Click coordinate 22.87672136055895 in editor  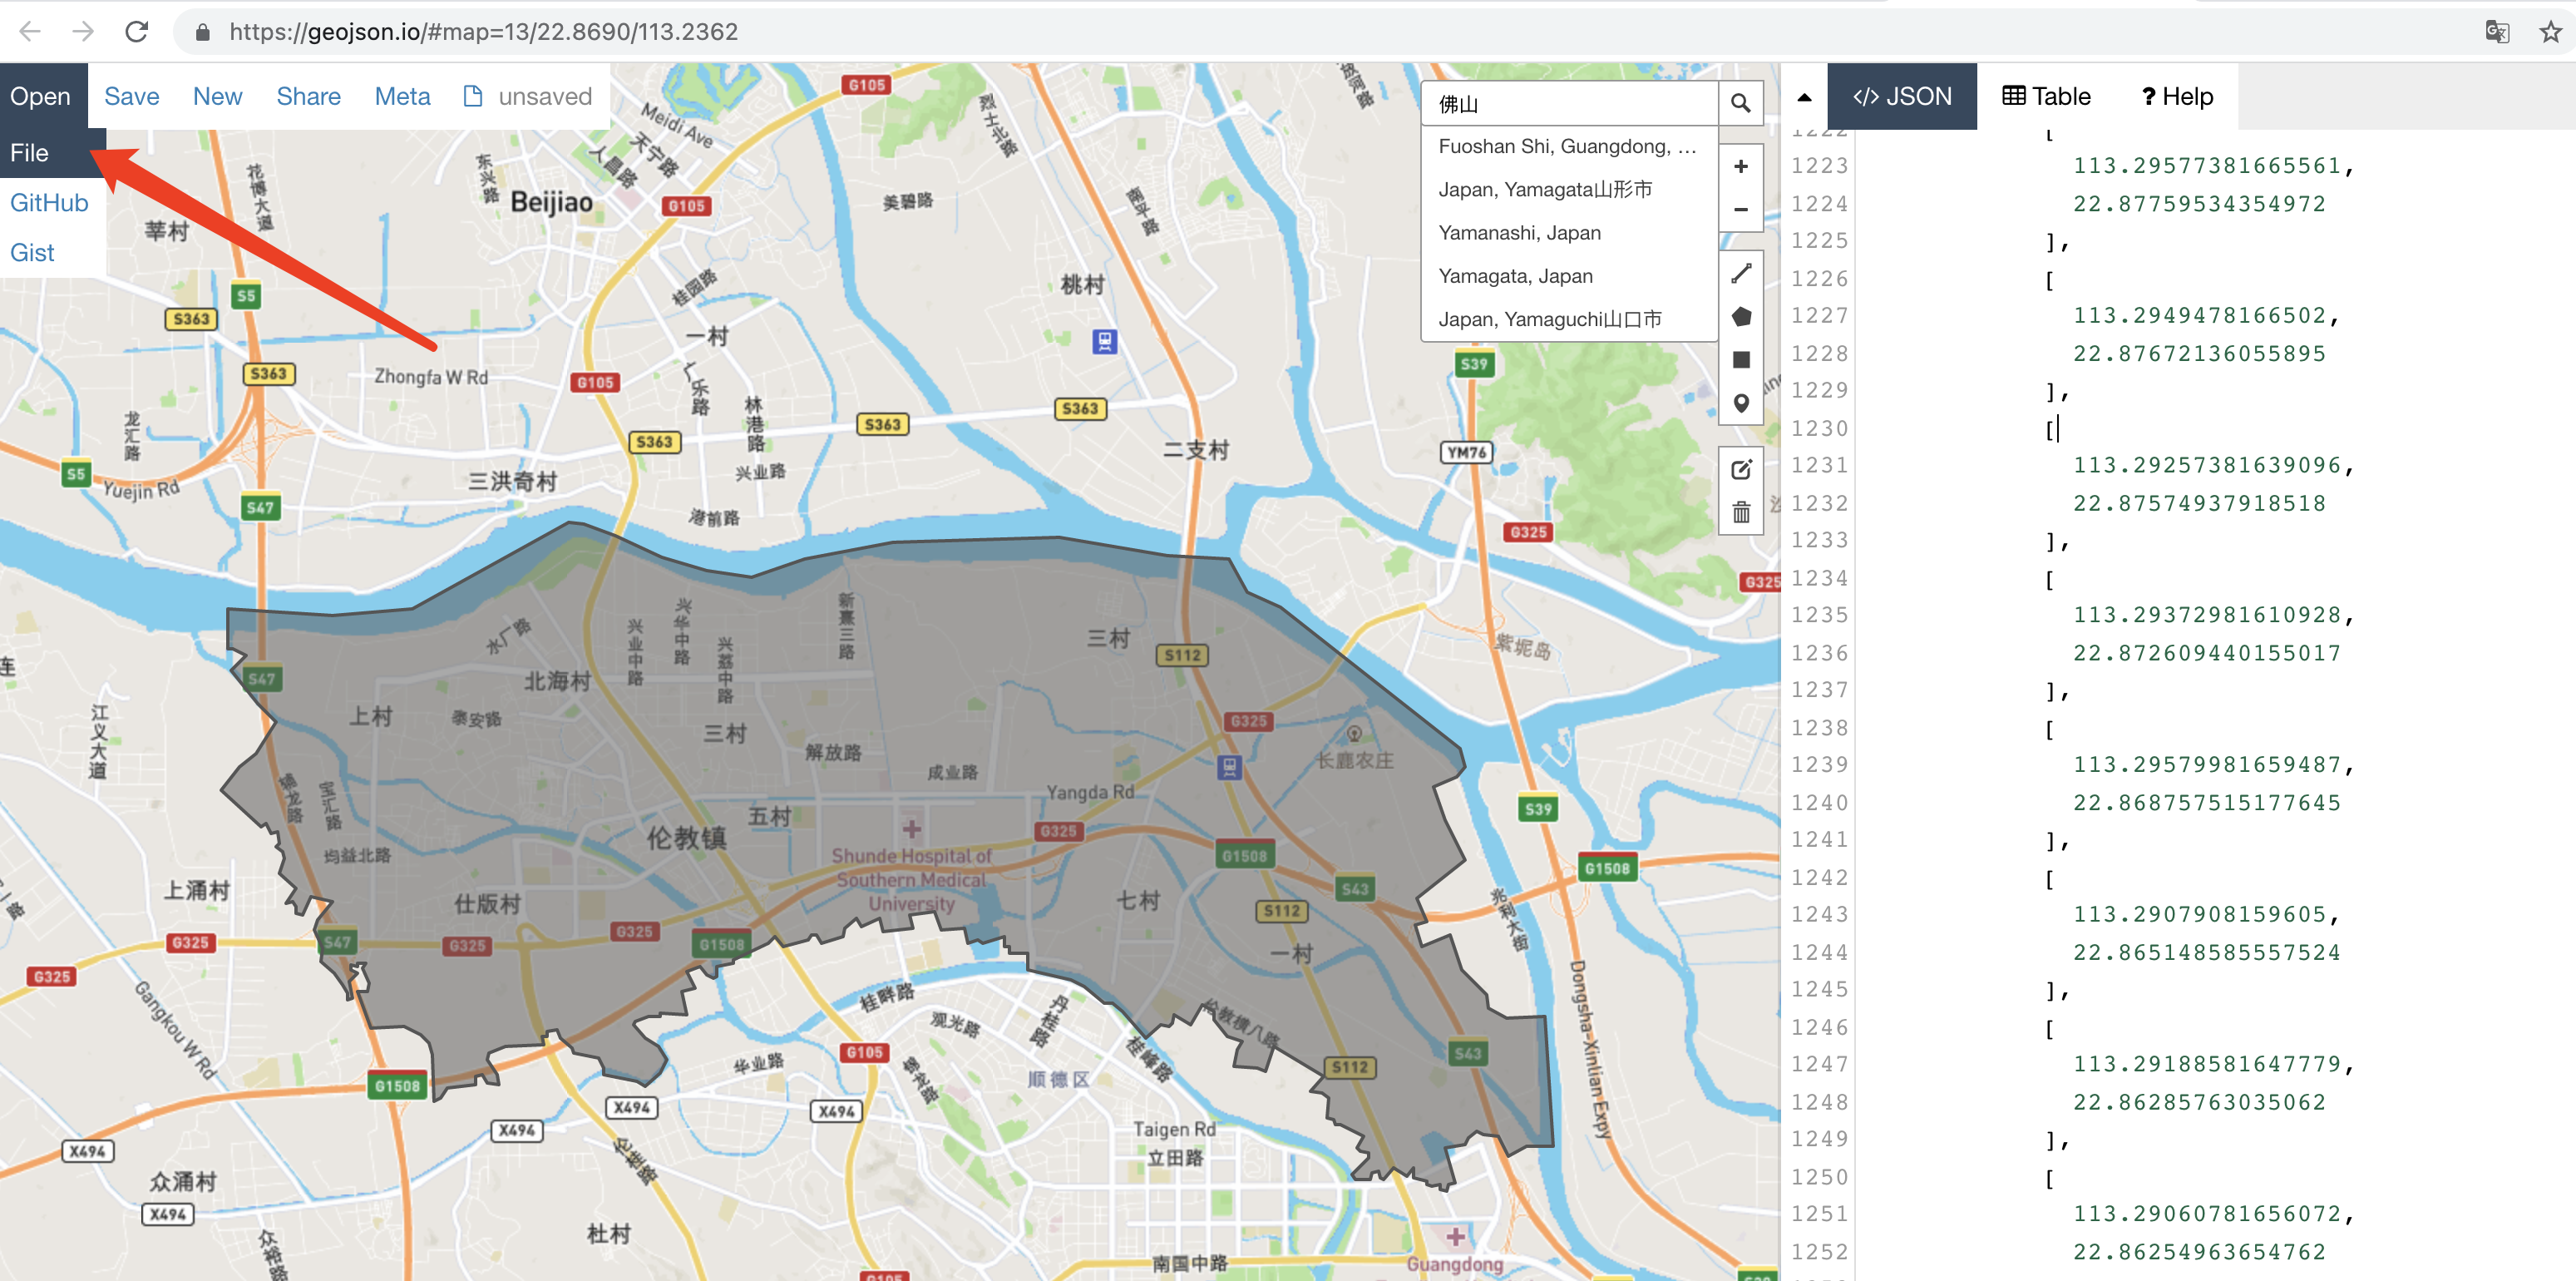click(x=2199, y=353)
